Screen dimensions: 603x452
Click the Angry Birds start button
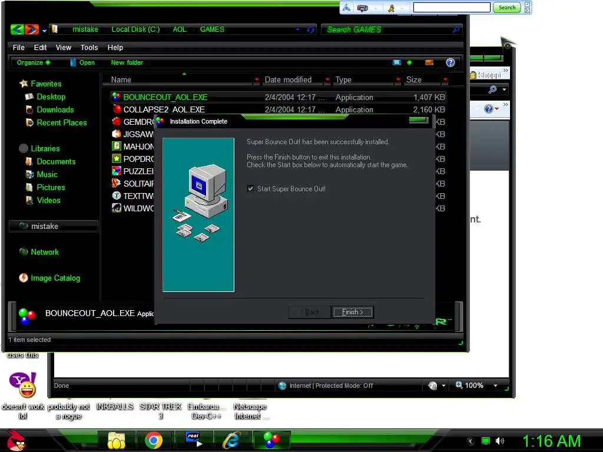pos(16,440)
